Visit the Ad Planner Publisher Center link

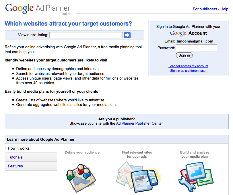click(x=139, y=123)
